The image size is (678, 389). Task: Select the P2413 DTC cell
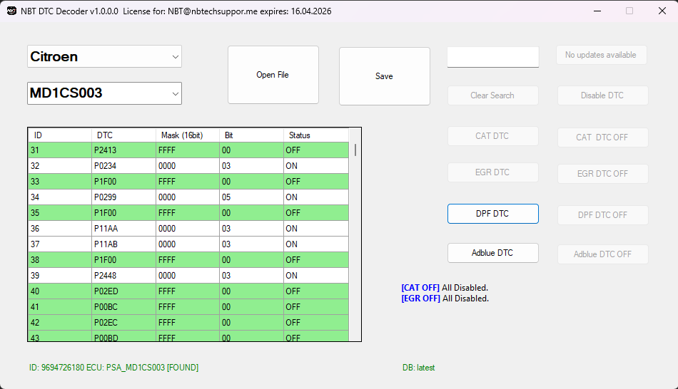123,150
